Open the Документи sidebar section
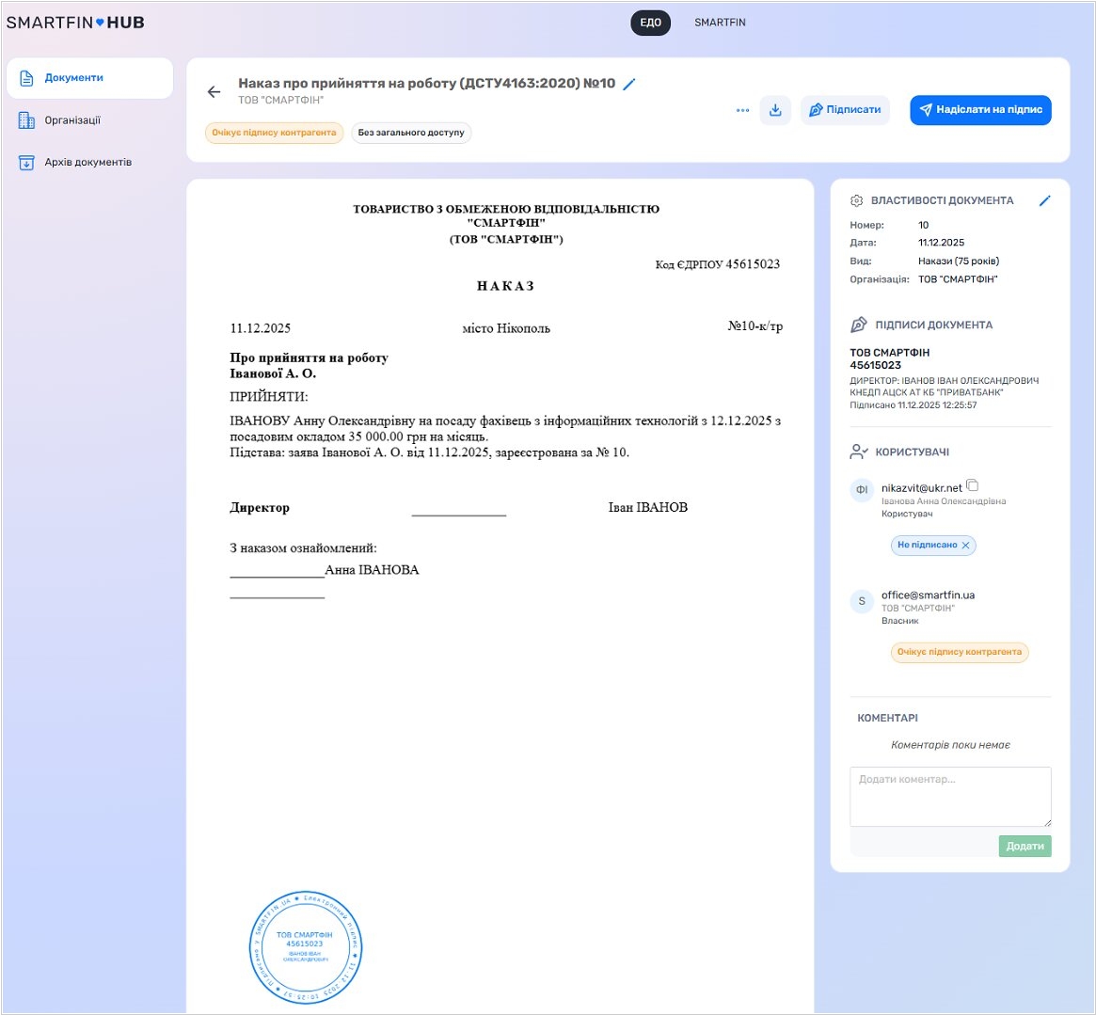 (89, 78)
